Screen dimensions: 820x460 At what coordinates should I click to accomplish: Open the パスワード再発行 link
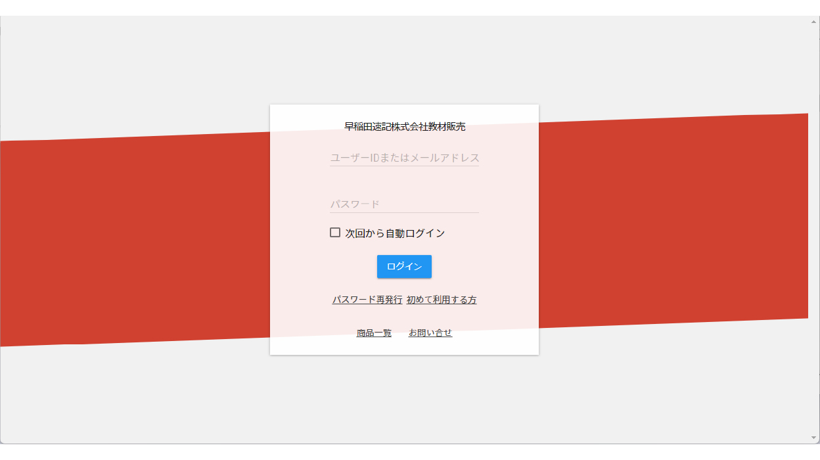point(367,300)
